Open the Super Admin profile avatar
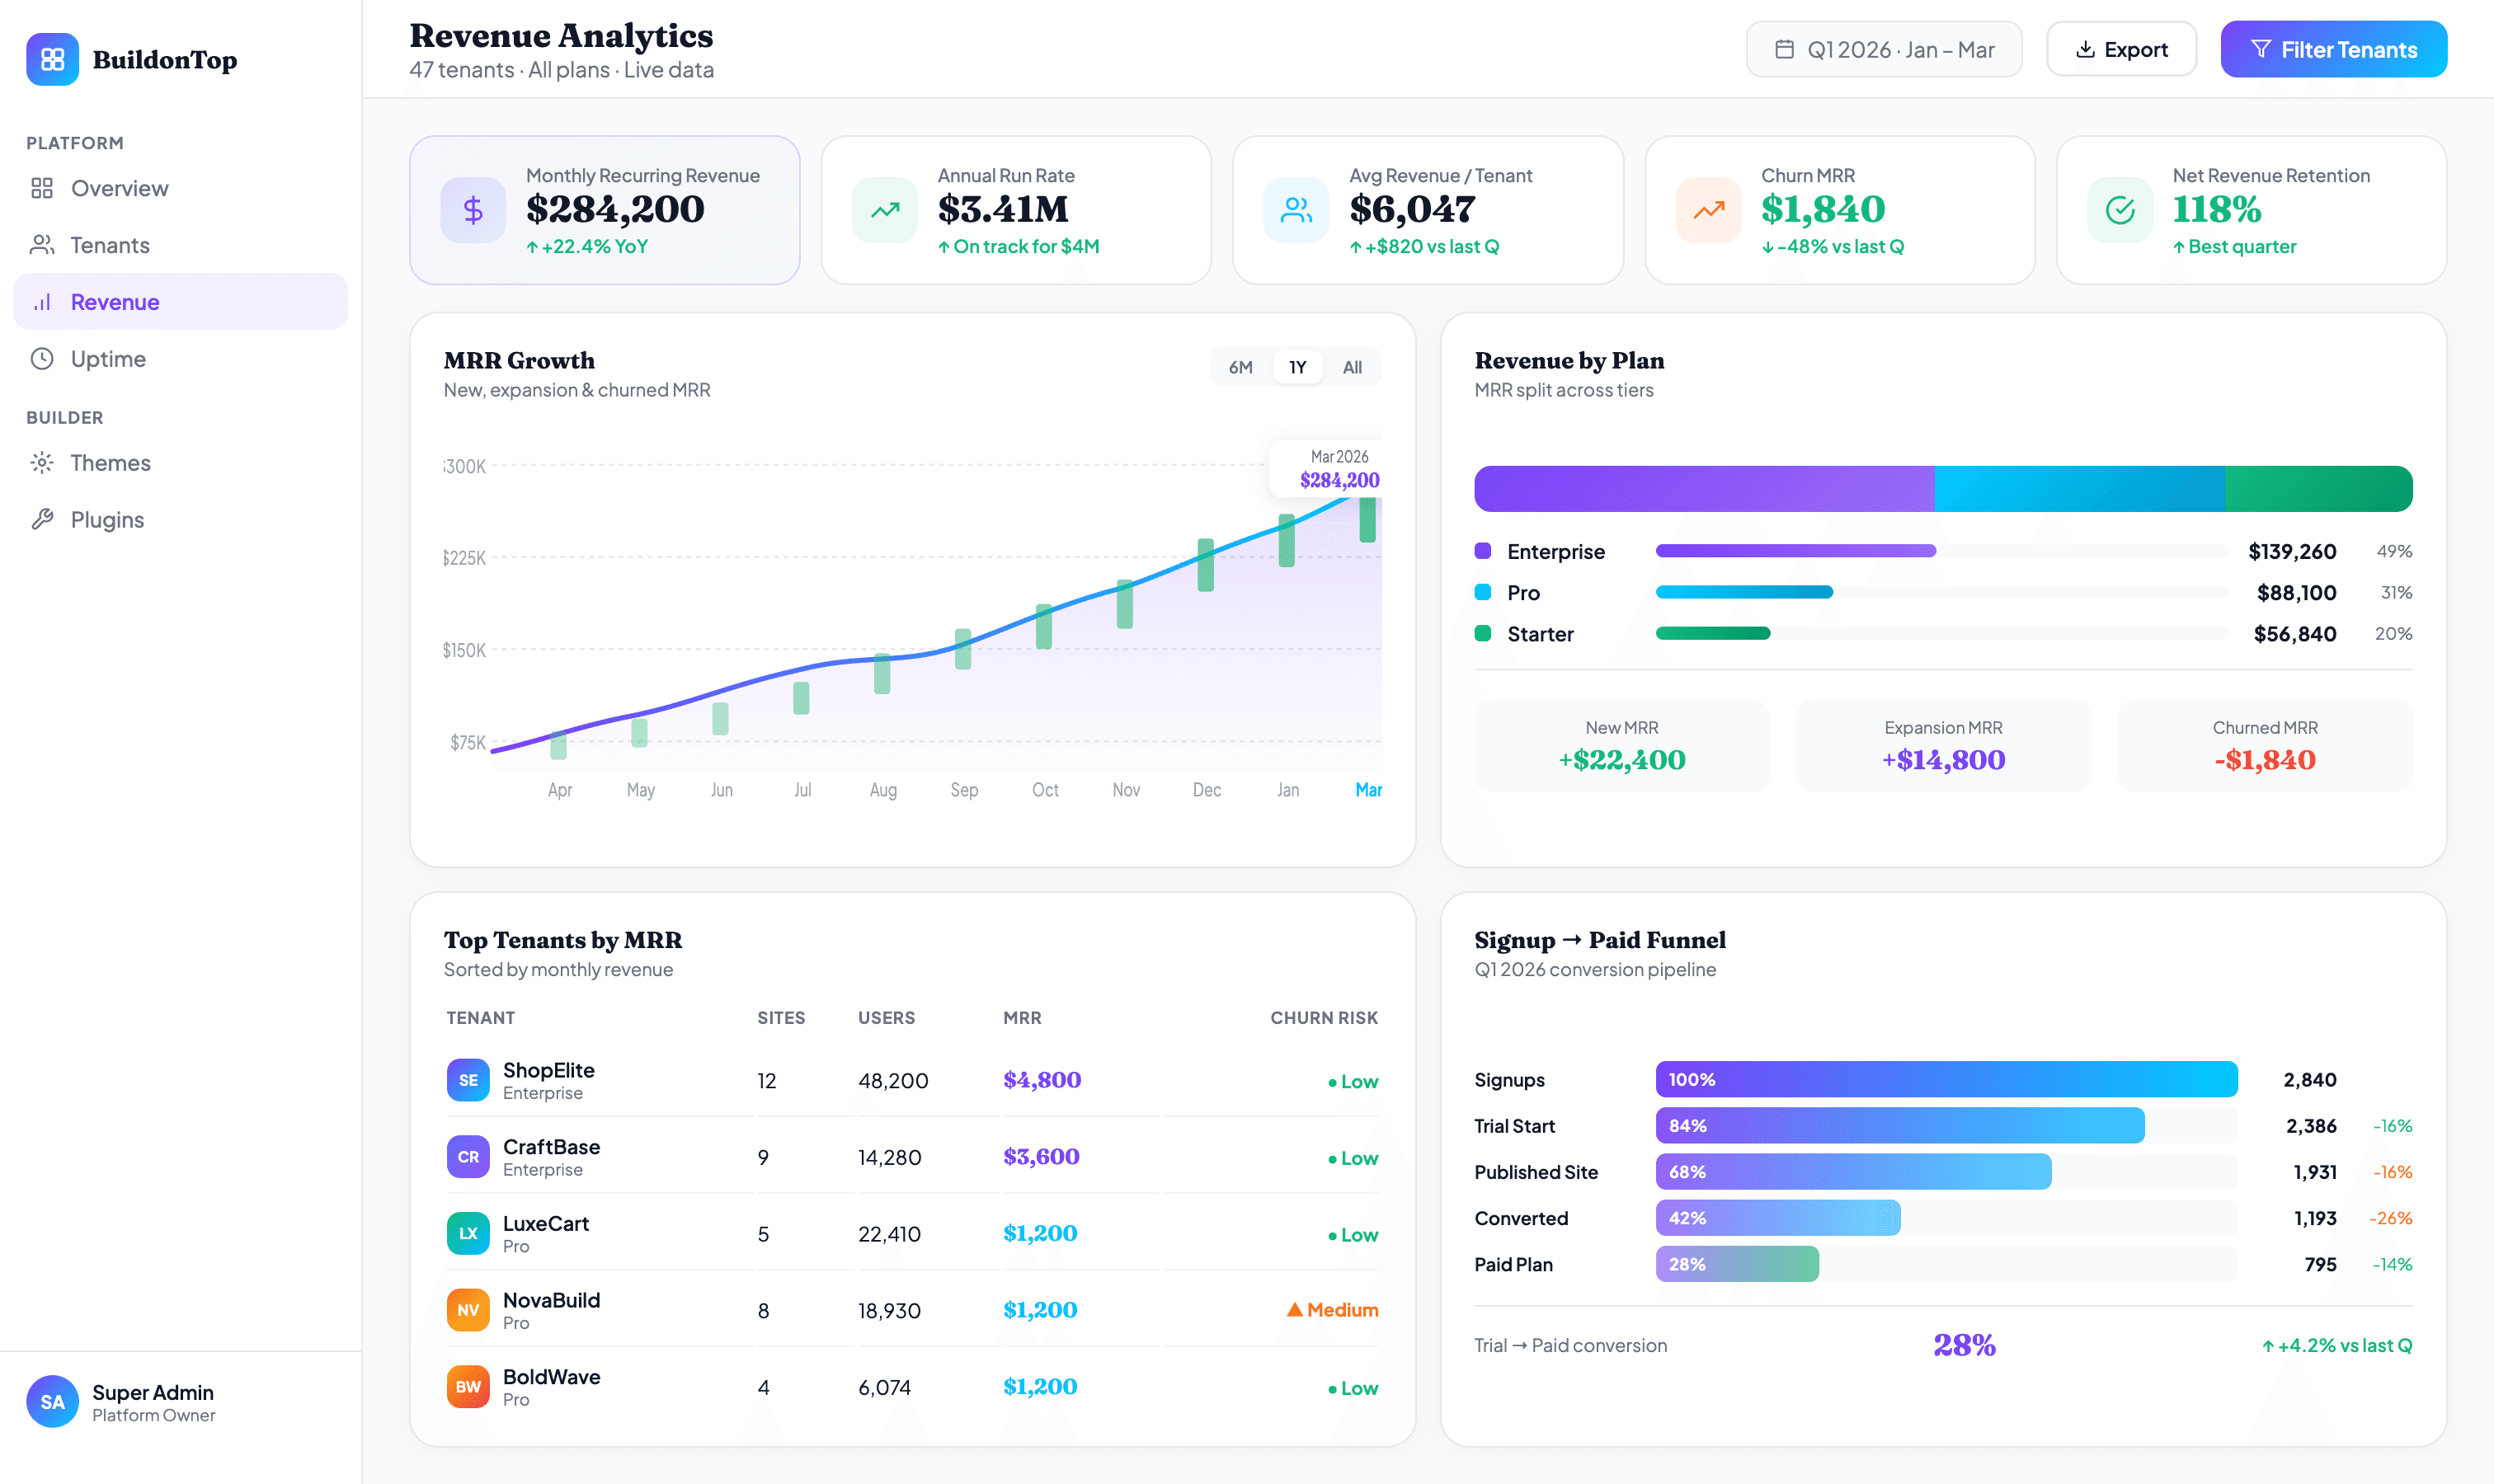2494x1484 pixels. (53, 1401)
